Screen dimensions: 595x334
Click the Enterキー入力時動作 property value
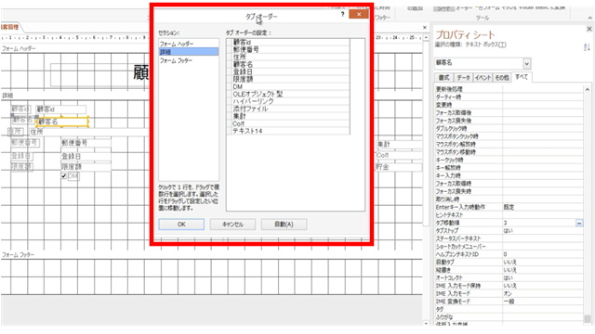(x=543, y=207)
